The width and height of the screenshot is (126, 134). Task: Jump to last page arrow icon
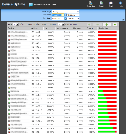115,25
